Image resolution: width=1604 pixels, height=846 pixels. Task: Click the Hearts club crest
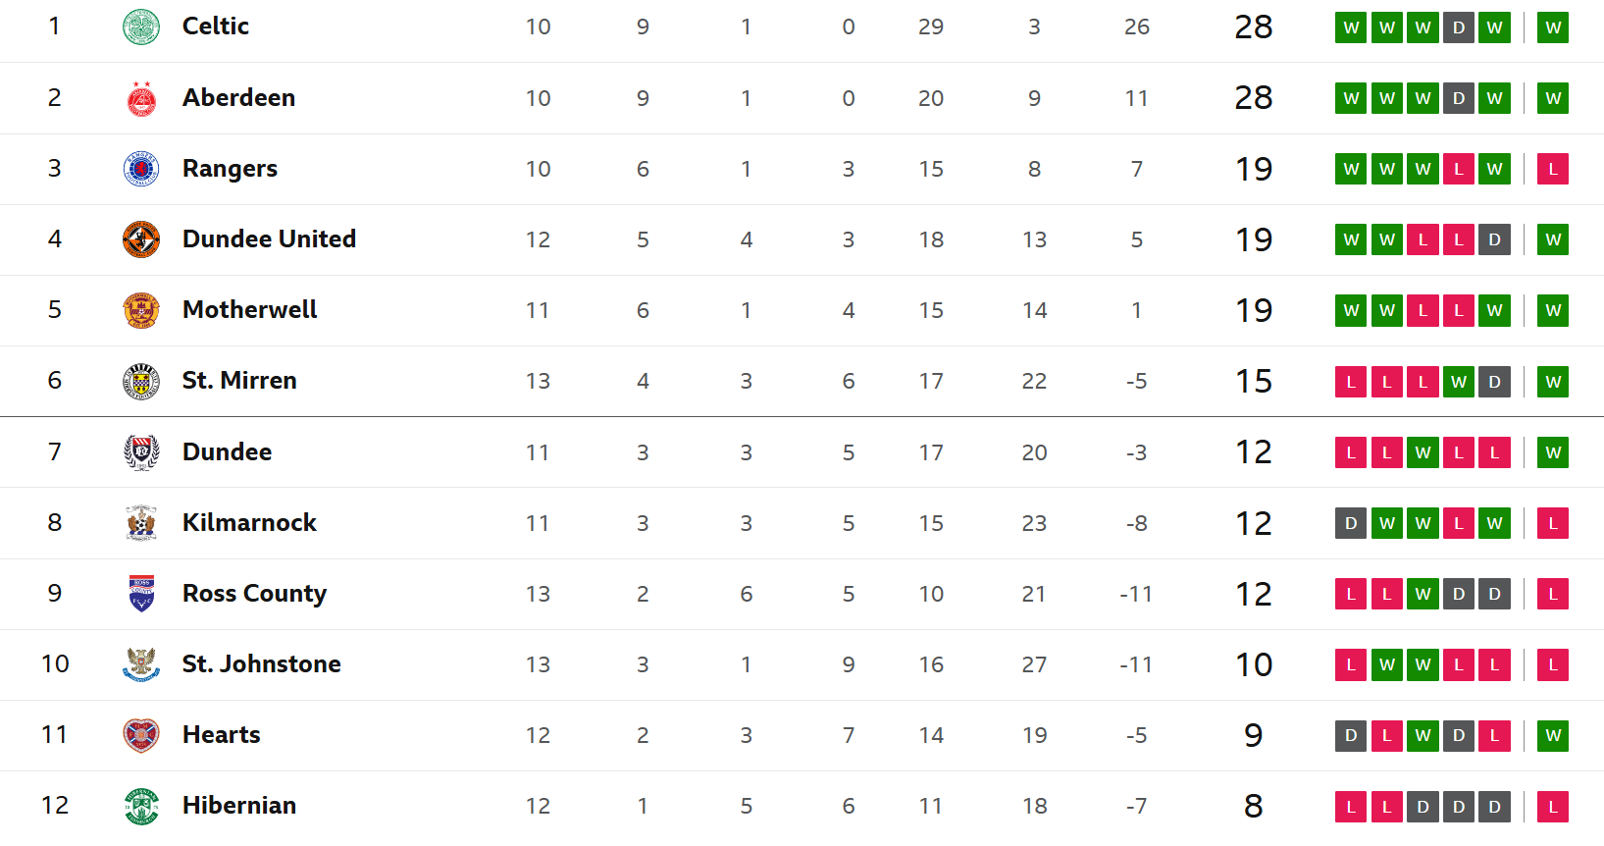click(x=141, y=735)
